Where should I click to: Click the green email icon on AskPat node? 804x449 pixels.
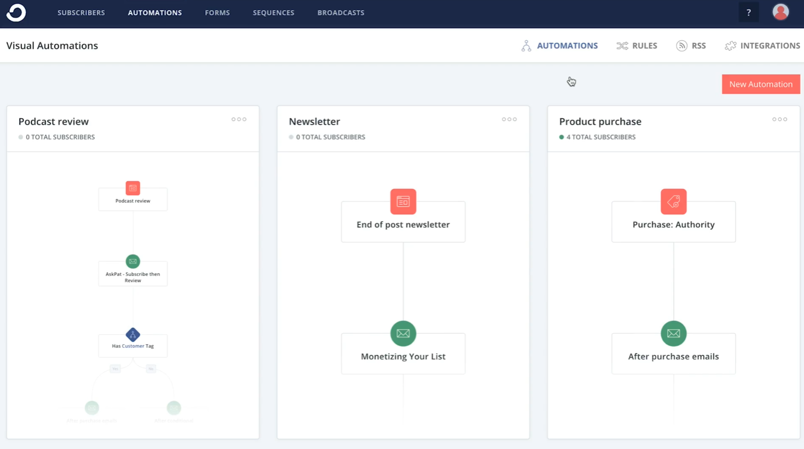133,261
